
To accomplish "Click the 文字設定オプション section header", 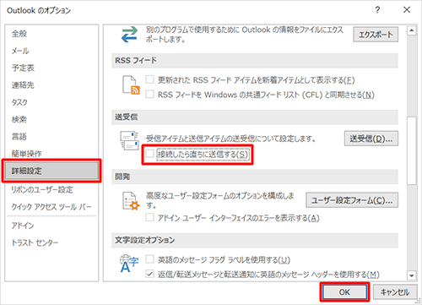I will point(255,240).
